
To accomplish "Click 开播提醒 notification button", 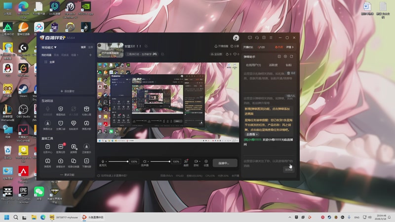I will pyautogui.click(x=221, y=46).
